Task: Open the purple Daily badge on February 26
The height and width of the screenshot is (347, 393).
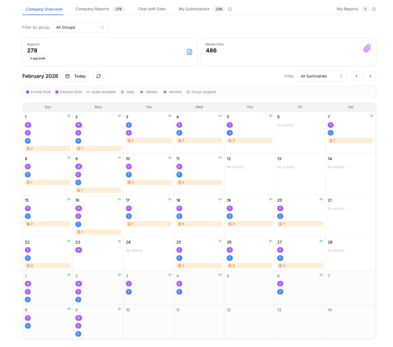Action: (230, 250)
